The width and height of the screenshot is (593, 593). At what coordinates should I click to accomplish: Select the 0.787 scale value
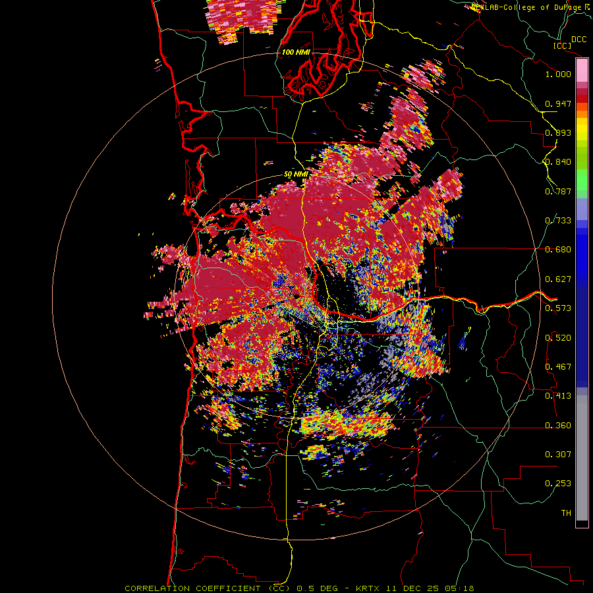point(558,191)
